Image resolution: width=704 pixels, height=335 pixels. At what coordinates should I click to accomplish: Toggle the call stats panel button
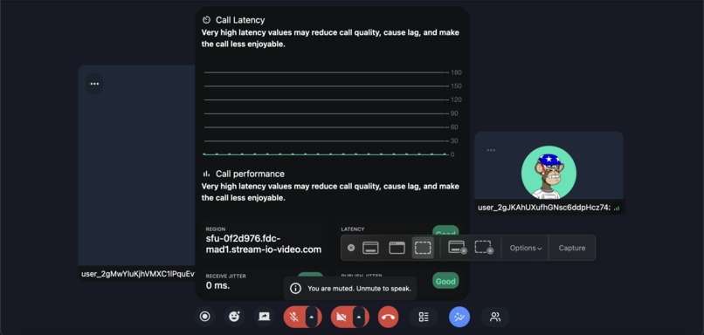click(459, 317)
